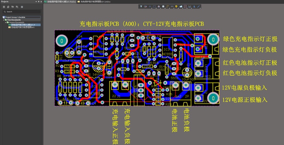Click the vertical label 充电输入负极
The height and width of the screenshot is (145, 284).
[127, 126]
